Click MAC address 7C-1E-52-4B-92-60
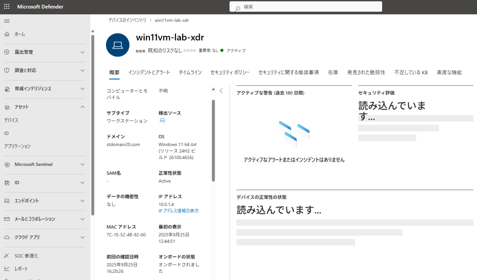The width and height of the screenshot is (477, 280). pyautogui.click(x=126, y=234)
